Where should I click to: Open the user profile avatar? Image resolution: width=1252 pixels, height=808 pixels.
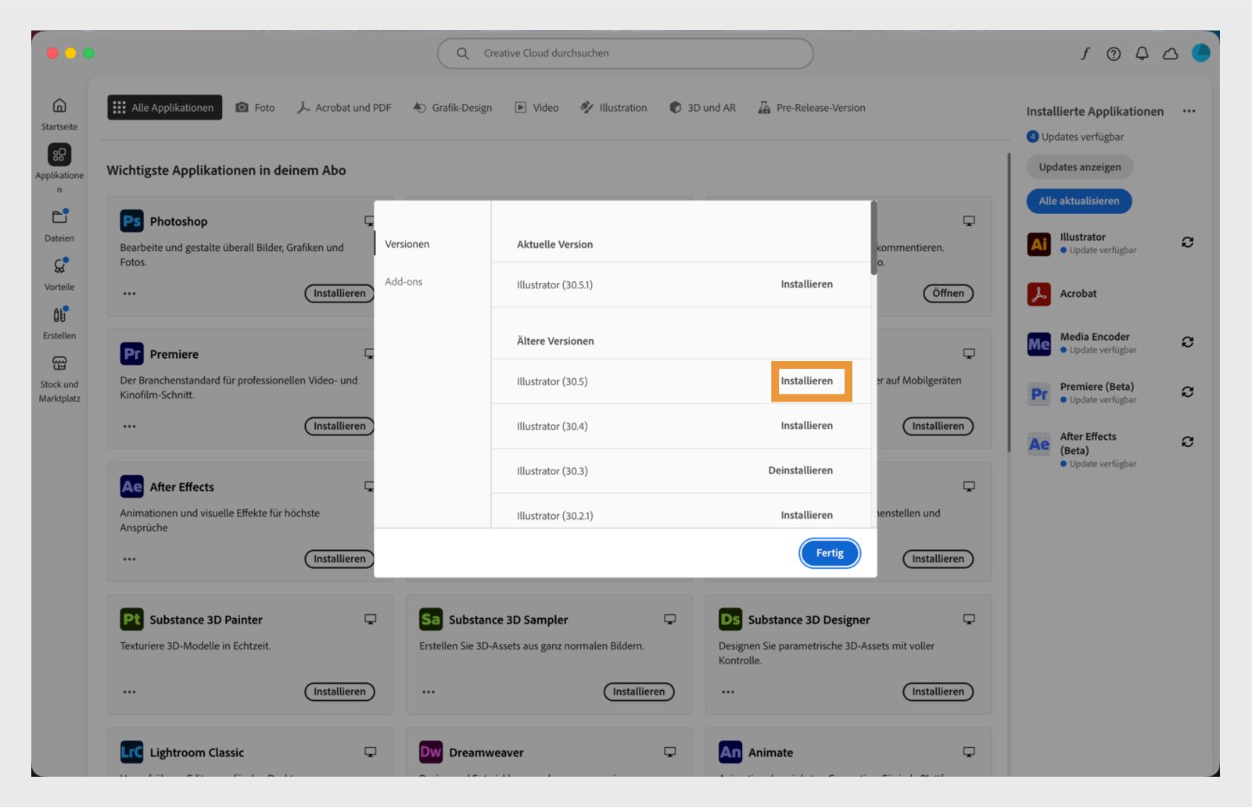click(1200, 52)
